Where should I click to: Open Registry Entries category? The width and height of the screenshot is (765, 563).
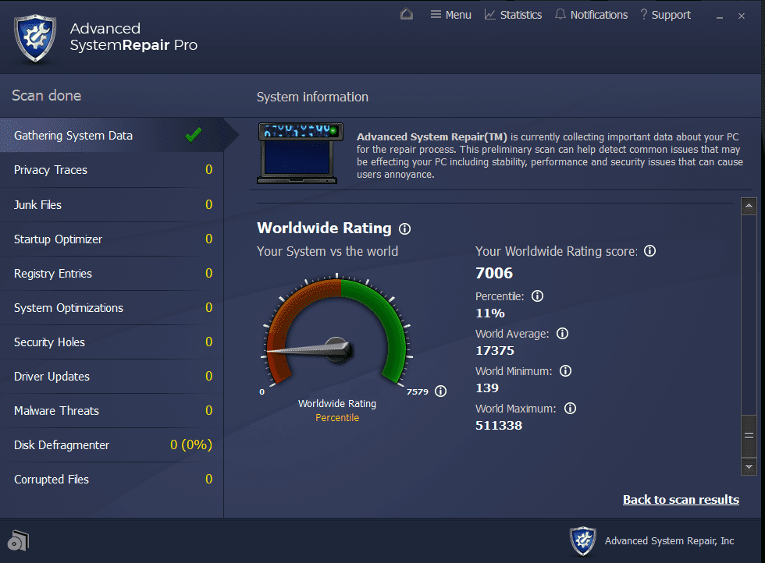click(112, 274)
